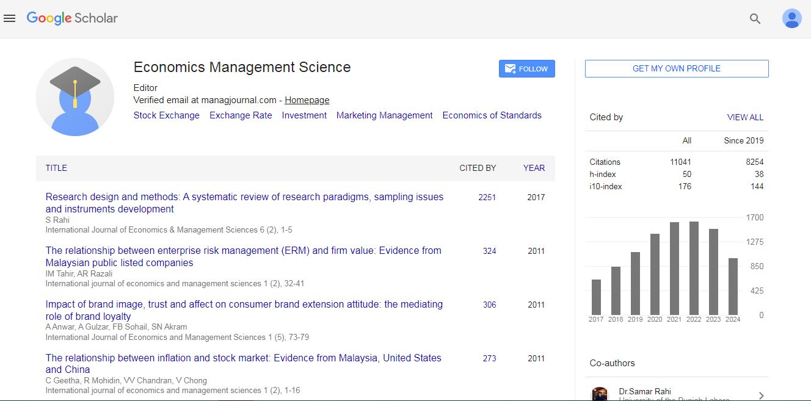Select the Stock Exchange interest tag
Screen dimensions: 811x401
167,115
